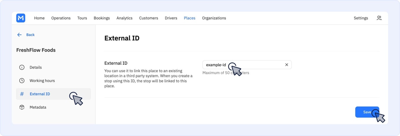Open the Operations menu
This screenshot has width=400, height=136.
coord(61,18)
